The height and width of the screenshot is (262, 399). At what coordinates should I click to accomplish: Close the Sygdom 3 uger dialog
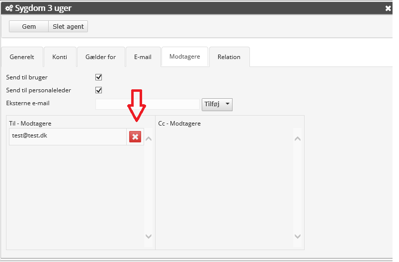pos(388,8)
